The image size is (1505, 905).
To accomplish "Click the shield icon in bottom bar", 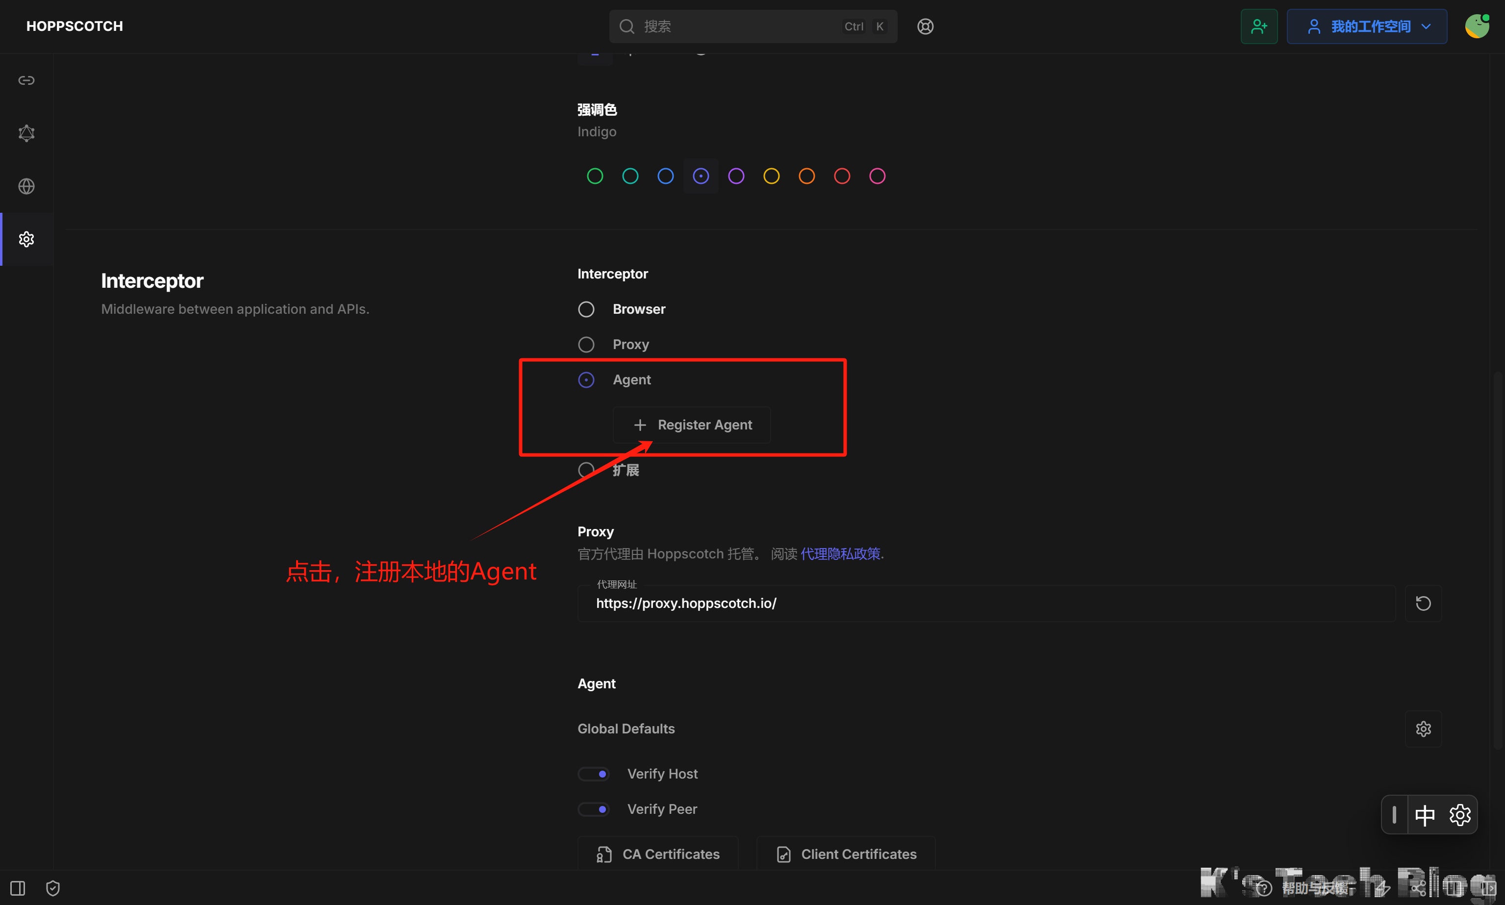I will click(53, 888).
